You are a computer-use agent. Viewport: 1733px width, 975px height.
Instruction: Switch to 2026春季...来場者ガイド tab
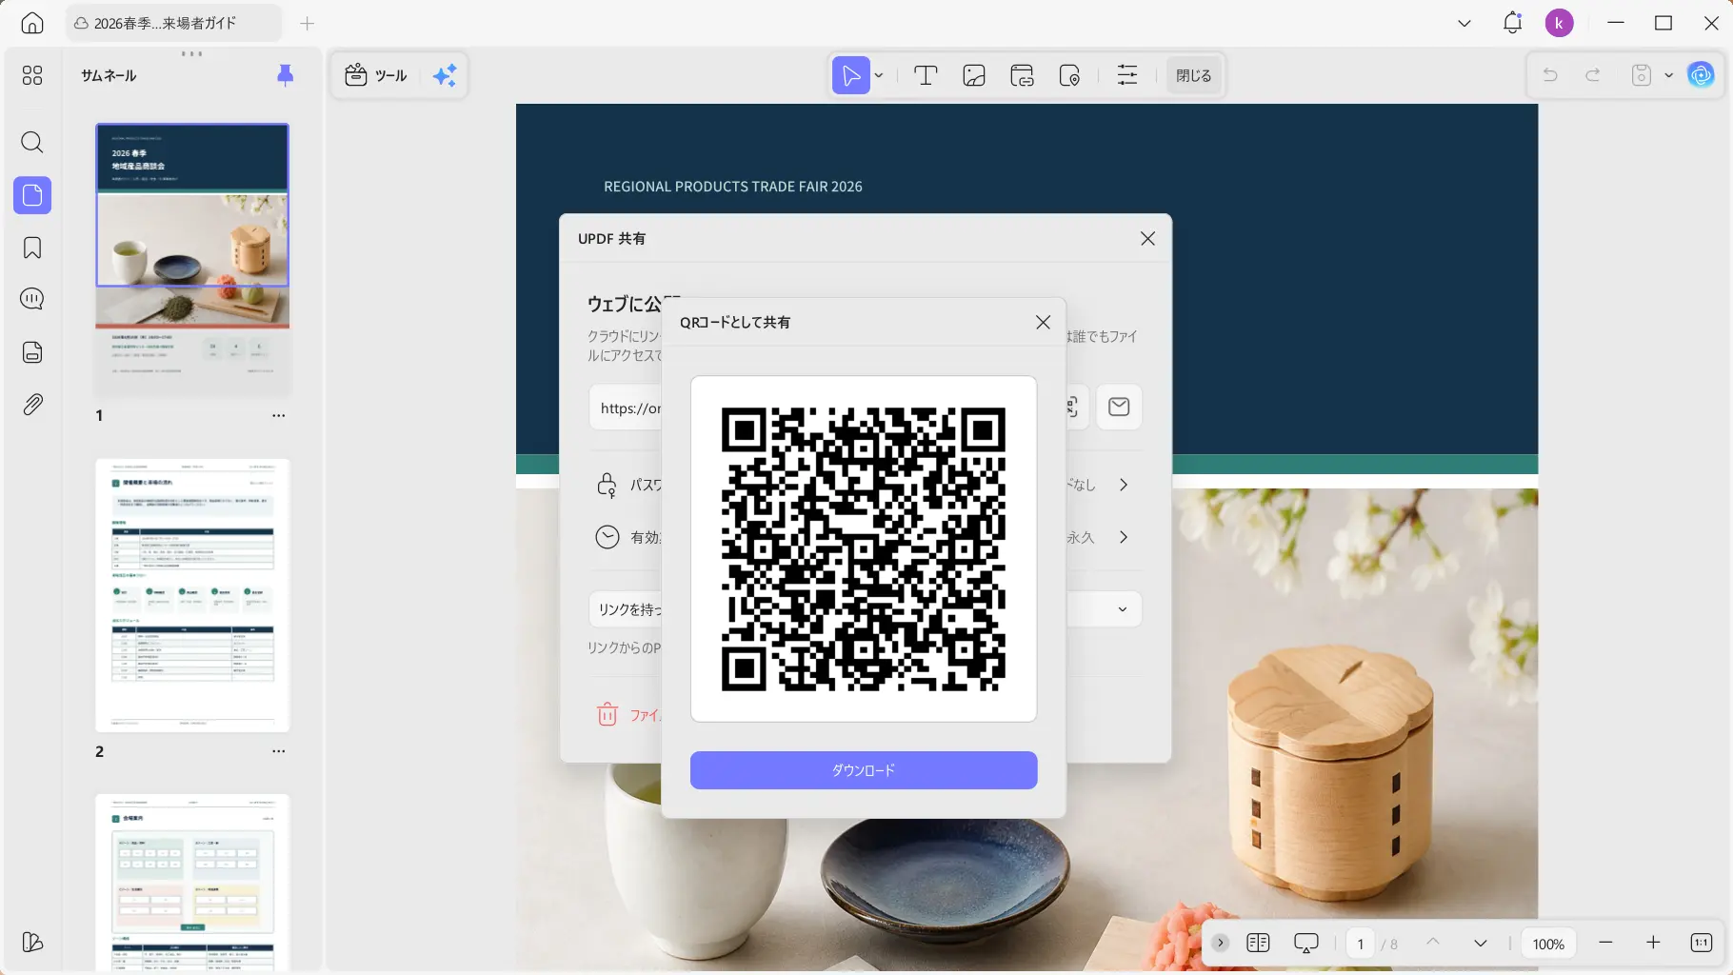(173, 23)
